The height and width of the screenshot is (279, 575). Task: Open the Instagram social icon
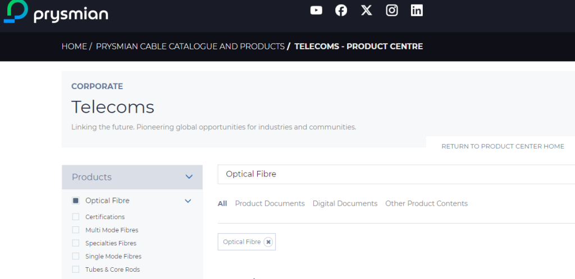point(392,10)
